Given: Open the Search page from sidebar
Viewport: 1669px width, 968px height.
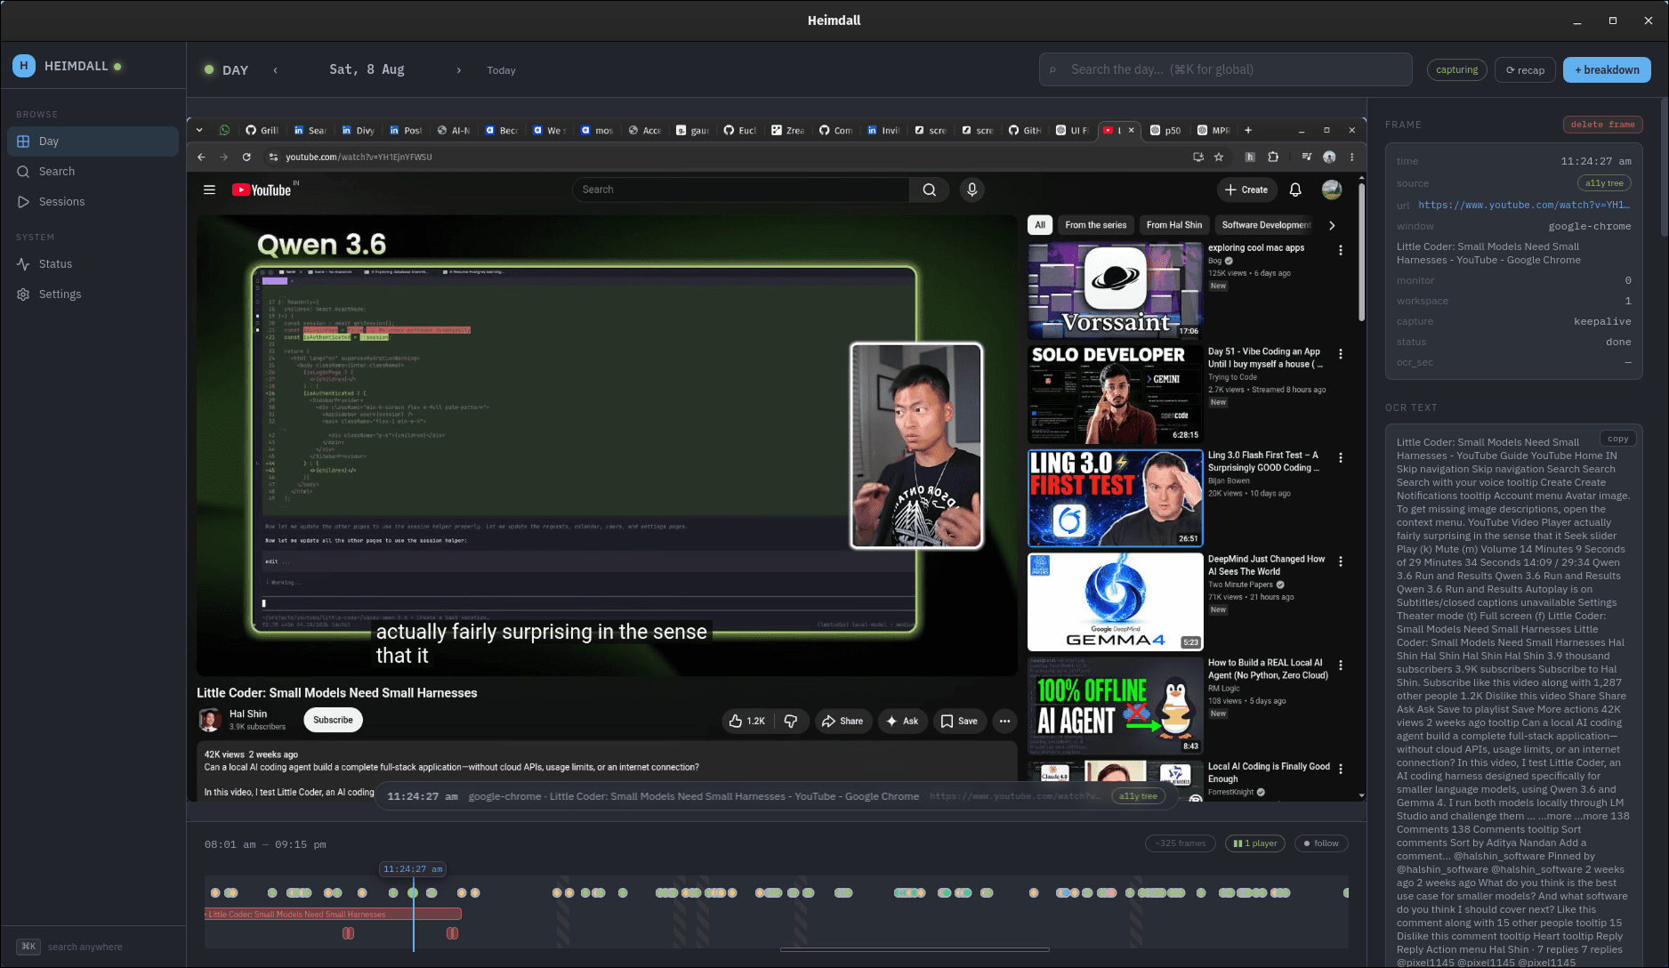Looking at the screenshot, I should click(x=93, y=172).
